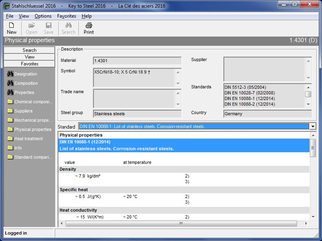322x241 pixels.
Task: Select Mechanical properties in sidebar
Action: [x=33, y=120]
